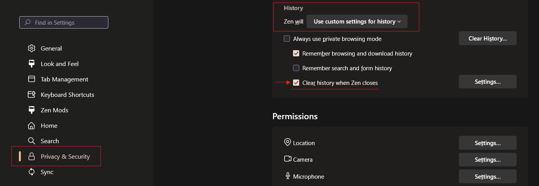Open Settings for clearing history on close
The image size is (539, 186).
click(487, 82)
